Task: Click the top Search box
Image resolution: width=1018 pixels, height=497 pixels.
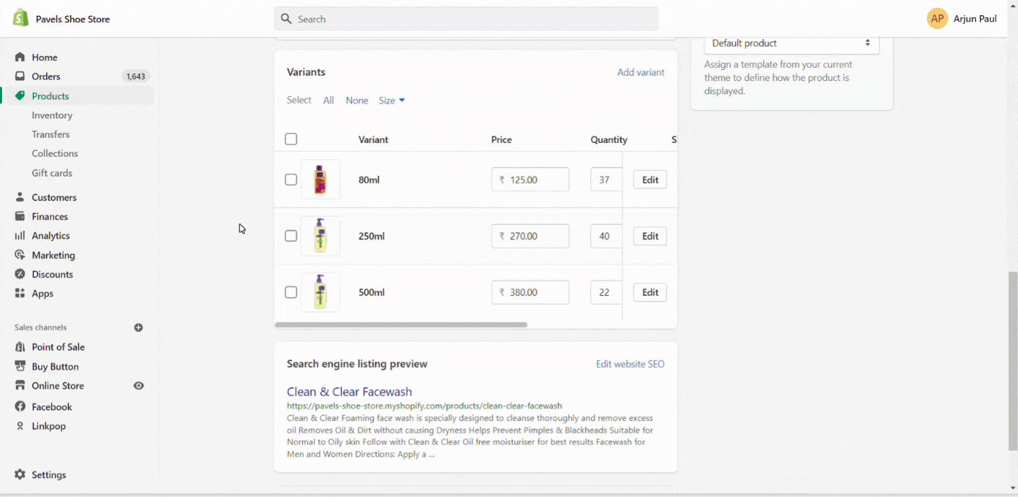Action: 466,19
